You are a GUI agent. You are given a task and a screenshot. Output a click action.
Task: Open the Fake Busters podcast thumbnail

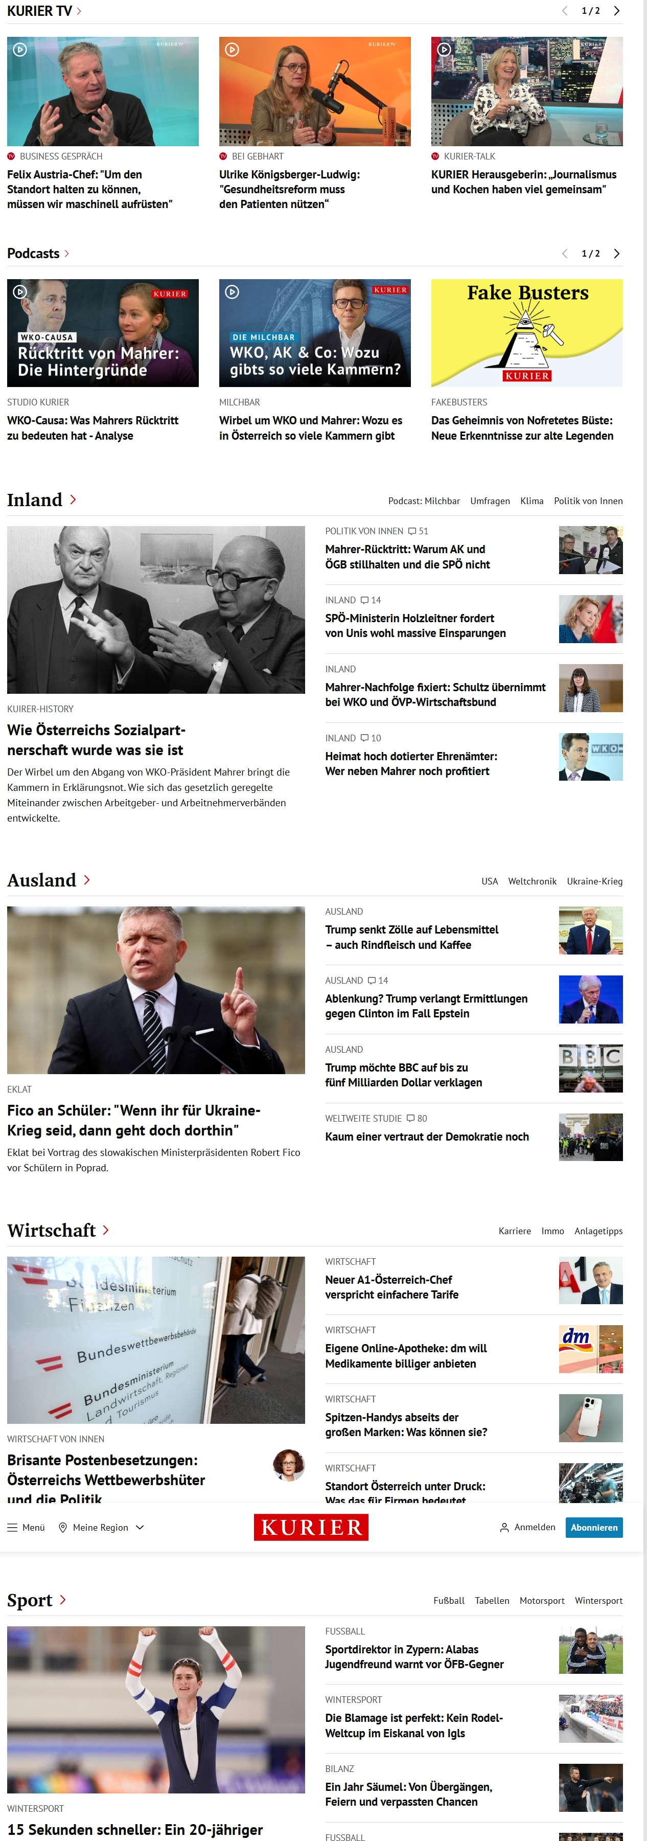click(526, 333)
